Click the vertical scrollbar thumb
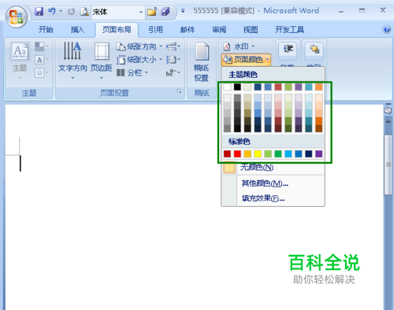This screenshot has height=310, width=394. pyautogui.click(x=388, y=164)
